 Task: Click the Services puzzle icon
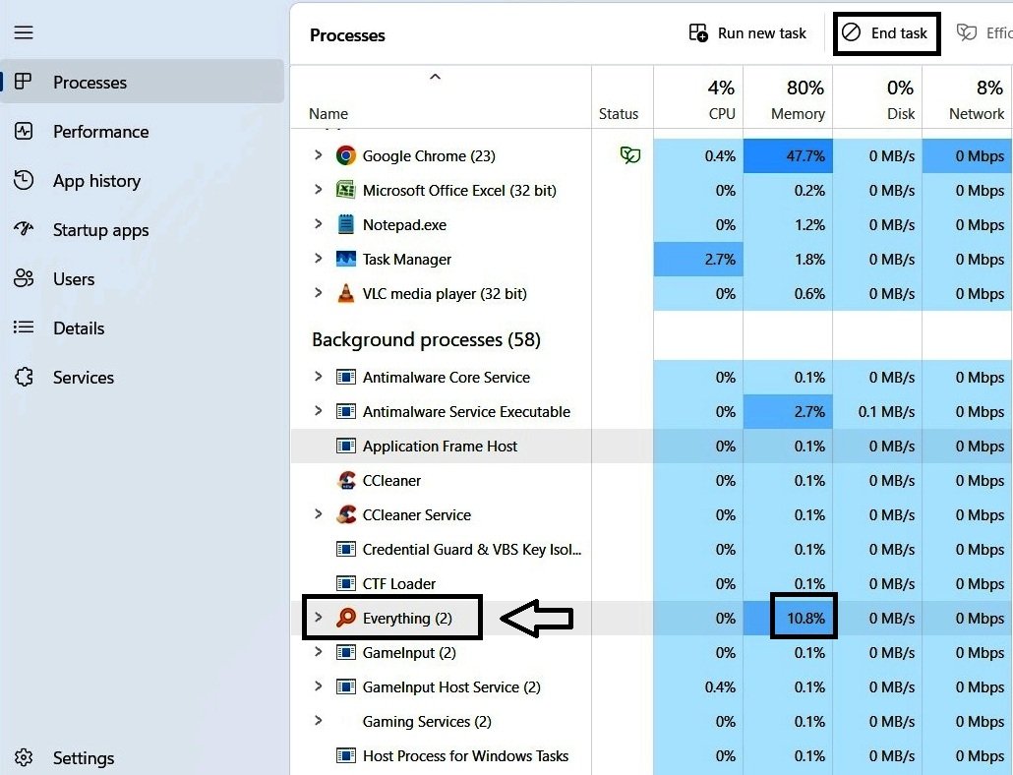coord(24,377)
